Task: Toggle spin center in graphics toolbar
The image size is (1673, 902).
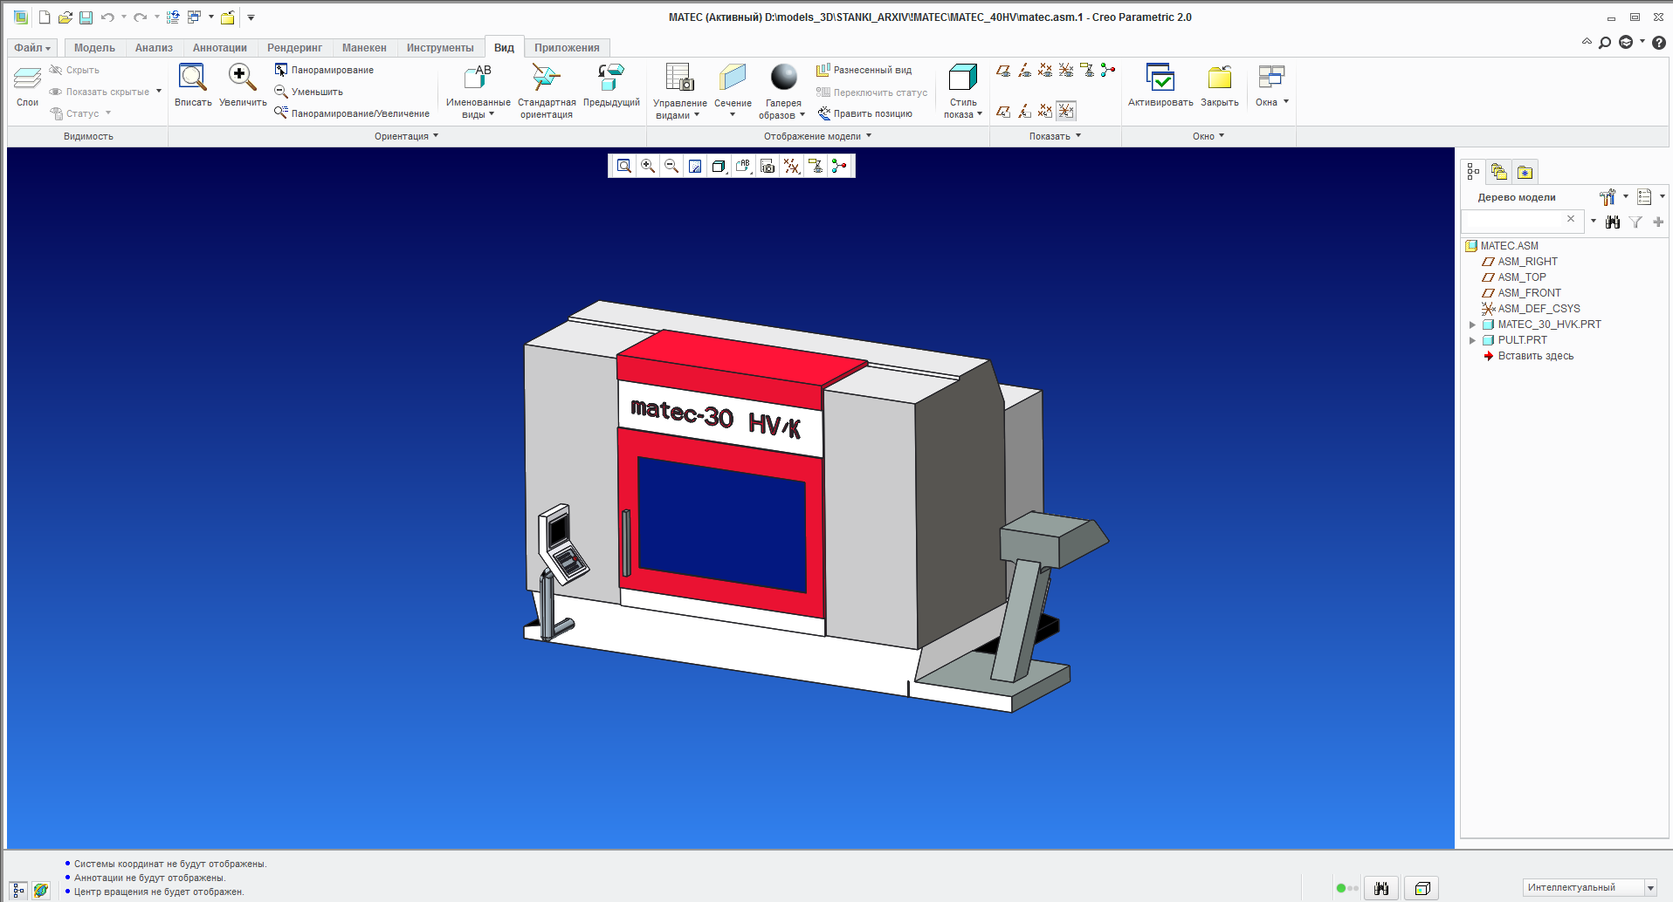Action: (839, 166)
